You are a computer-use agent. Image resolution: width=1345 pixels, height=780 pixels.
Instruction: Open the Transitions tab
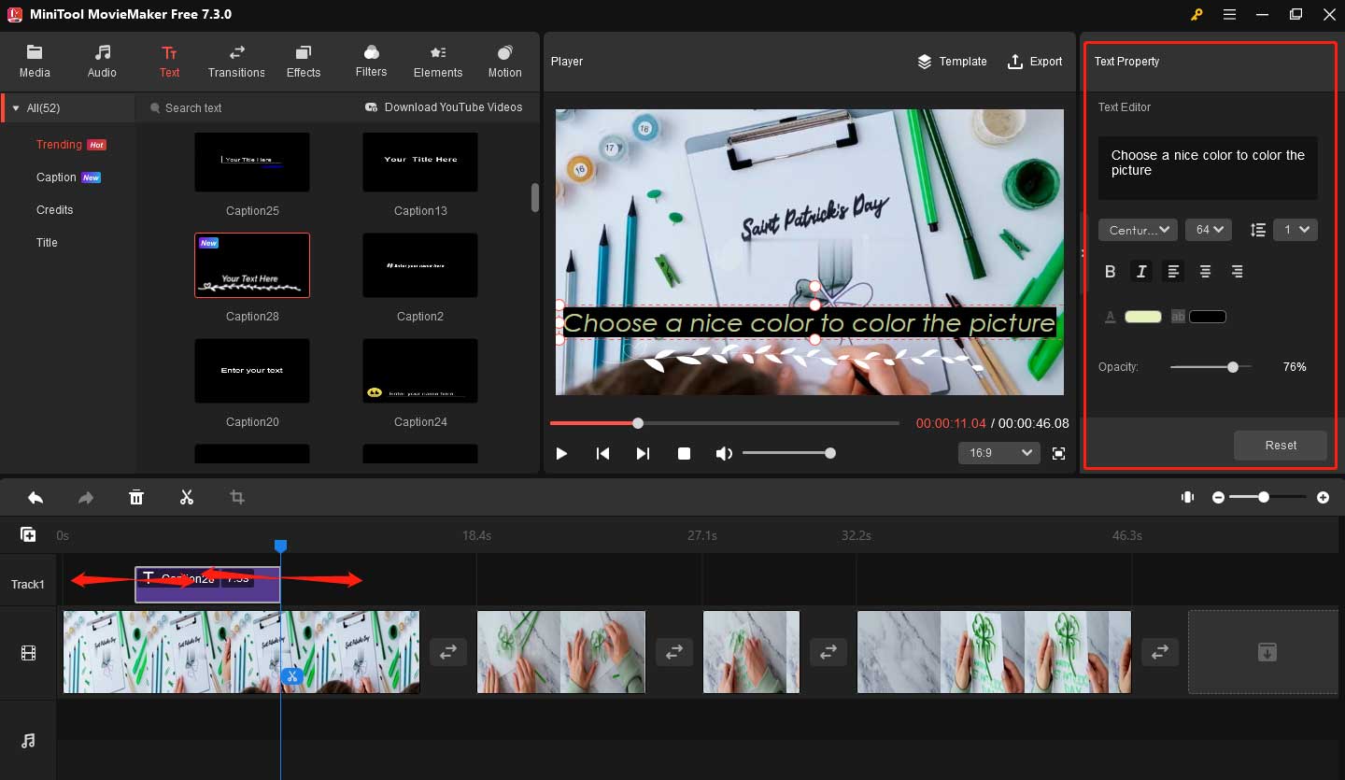click(236, 62)
